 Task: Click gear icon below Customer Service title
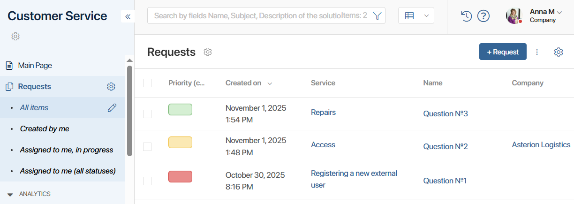click(15, 36)
